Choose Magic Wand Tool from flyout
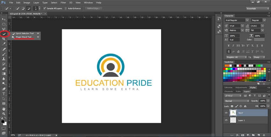This screenshot has width=271, height=137. [x=24, y=37]
